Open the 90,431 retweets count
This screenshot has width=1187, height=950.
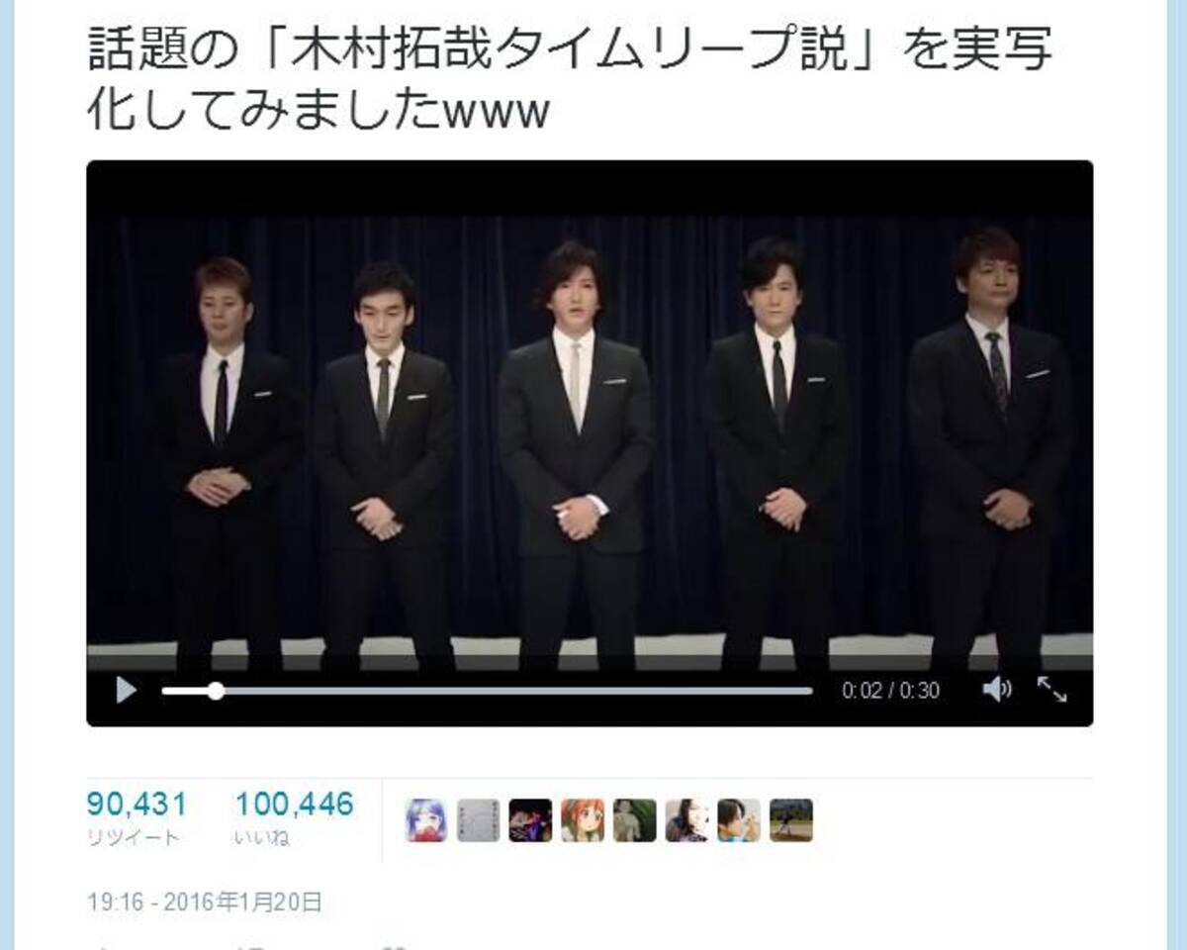click(137, 804)
